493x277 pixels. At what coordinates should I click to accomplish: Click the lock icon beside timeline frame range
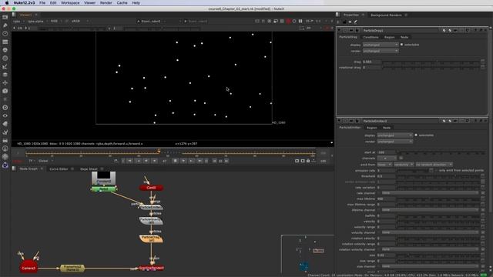pos(308,161)
